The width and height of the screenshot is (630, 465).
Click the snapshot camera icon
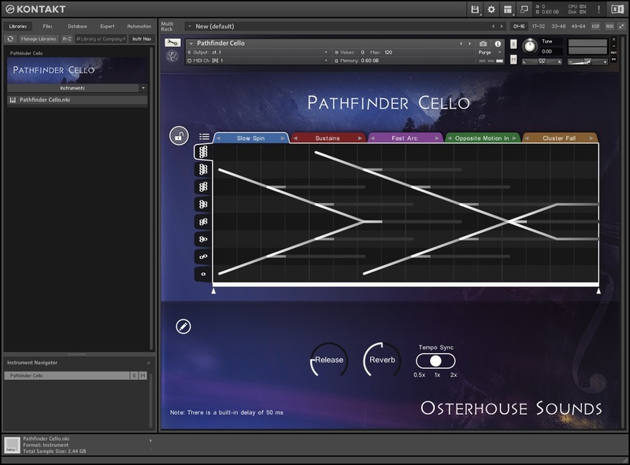(484, 43)
